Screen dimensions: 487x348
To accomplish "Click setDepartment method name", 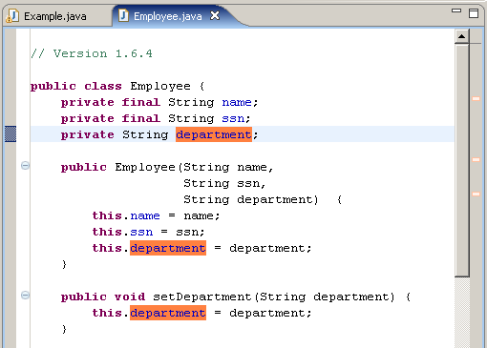I will 202,297.
